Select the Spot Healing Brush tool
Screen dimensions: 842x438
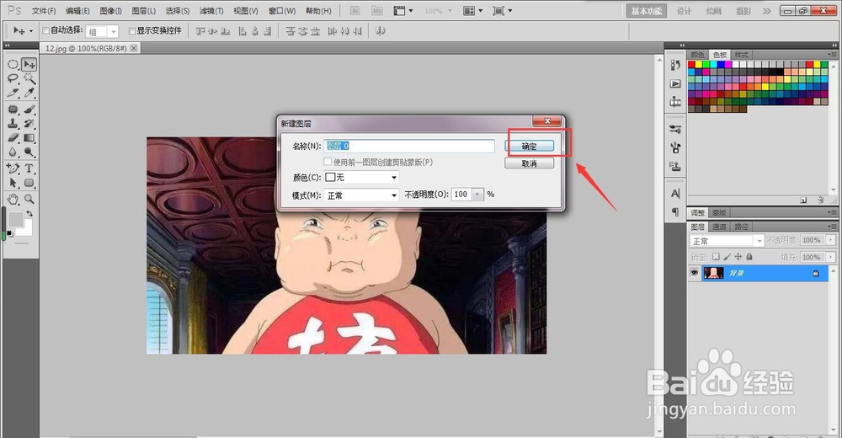pos(13,109)
